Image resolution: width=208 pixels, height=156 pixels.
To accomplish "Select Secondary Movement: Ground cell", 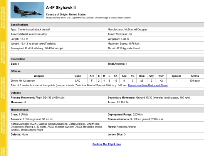I will click(155, 97).
